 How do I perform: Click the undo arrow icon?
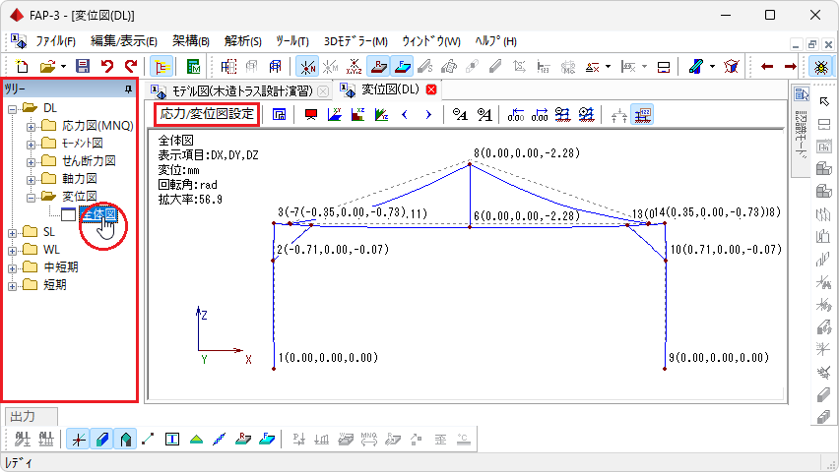[107, 66]
